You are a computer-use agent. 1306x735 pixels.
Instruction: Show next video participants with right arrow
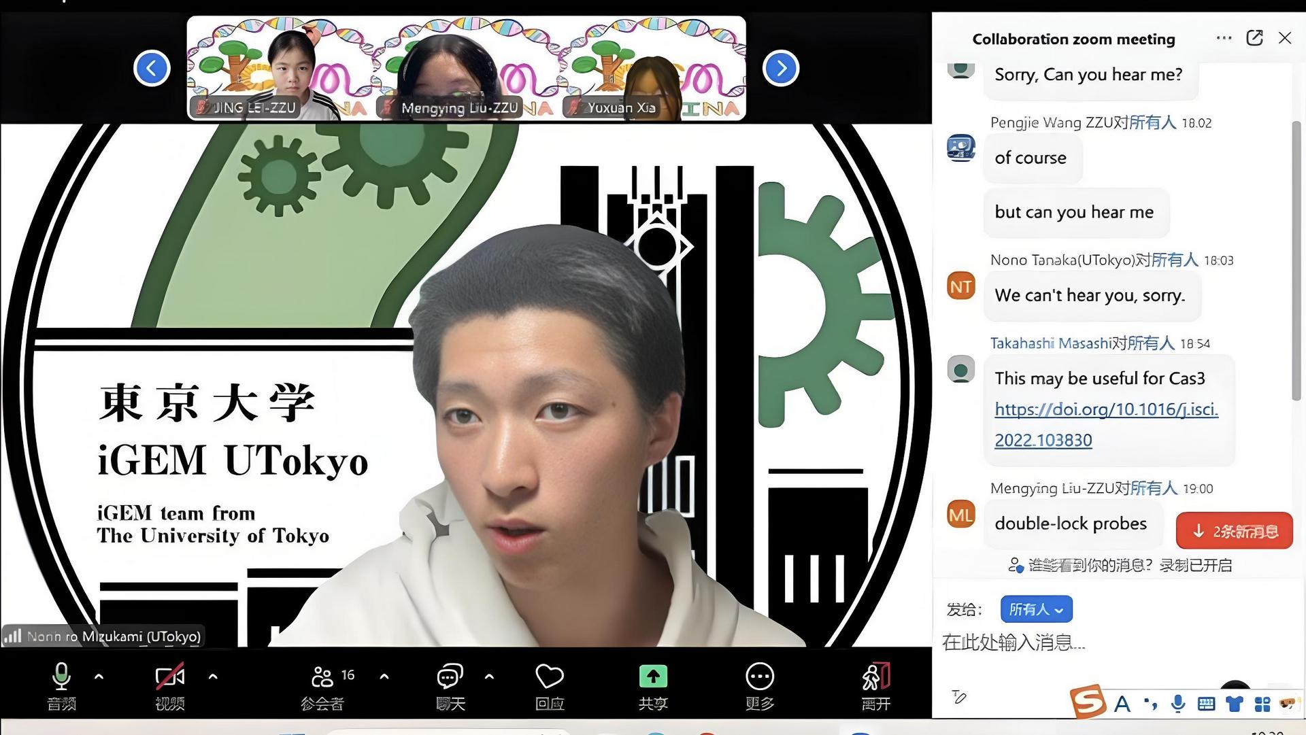pos(780,68)
